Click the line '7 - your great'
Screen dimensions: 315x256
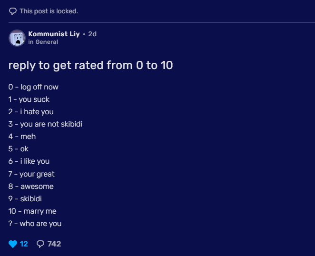click(31, 174)
